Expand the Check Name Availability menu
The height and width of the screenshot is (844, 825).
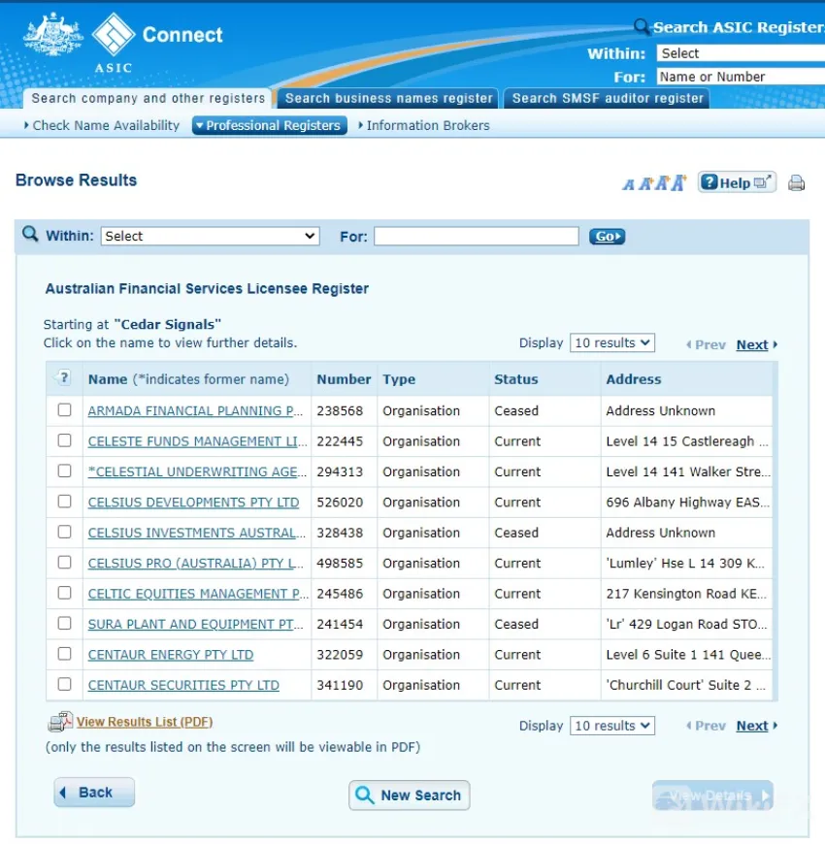[102, 125]
